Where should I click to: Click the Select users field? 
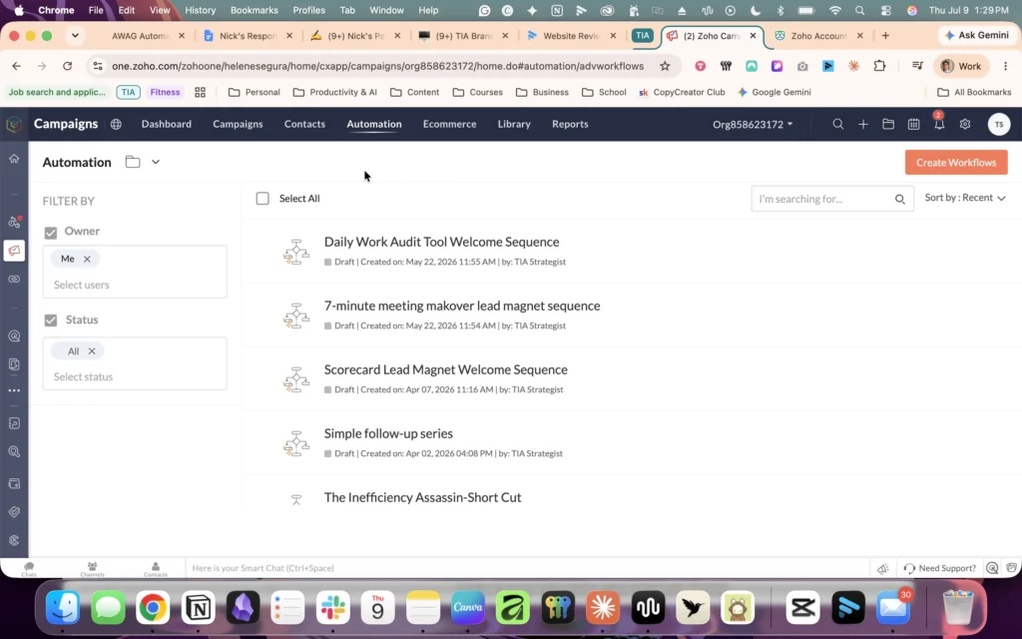[135, 285]
